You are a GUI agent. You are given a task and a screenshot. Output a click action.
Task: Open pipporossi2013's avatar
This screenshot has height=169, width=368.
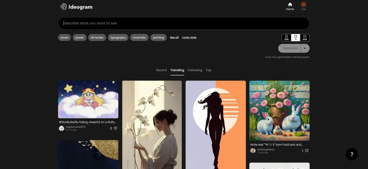pyautogui.click(x=61, y=128)
